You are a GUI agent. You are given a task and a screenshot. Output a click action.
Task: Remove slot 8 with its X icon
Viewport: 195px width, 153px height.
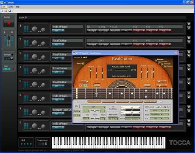point(189,121)
